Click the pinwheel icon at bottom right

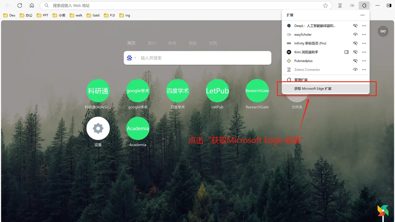point(383,211)
